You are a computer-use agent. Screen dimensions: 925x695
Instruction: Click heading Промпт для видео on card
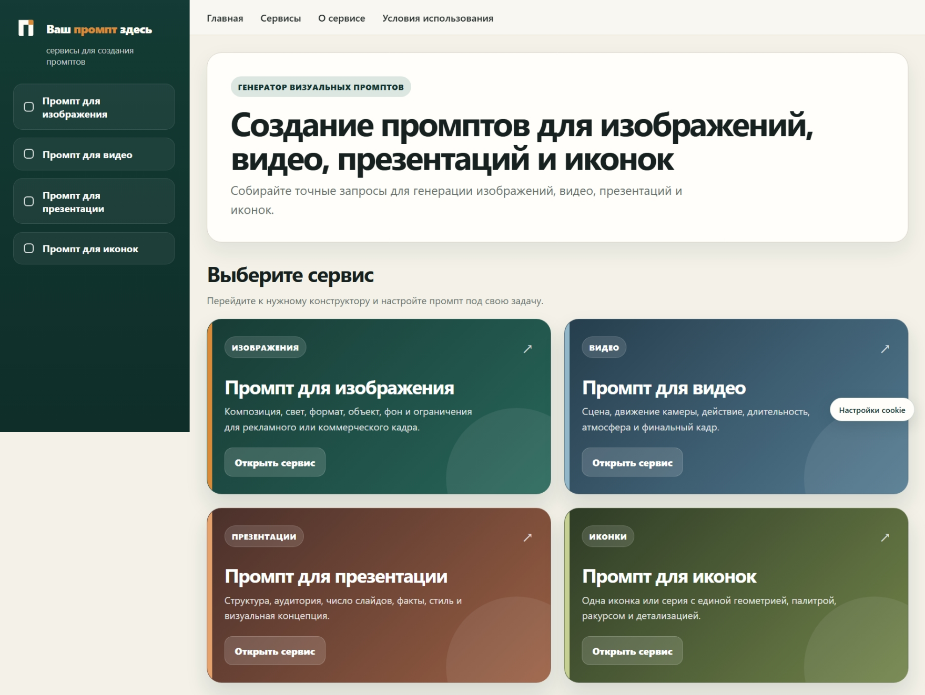click(x=664, y=388)
